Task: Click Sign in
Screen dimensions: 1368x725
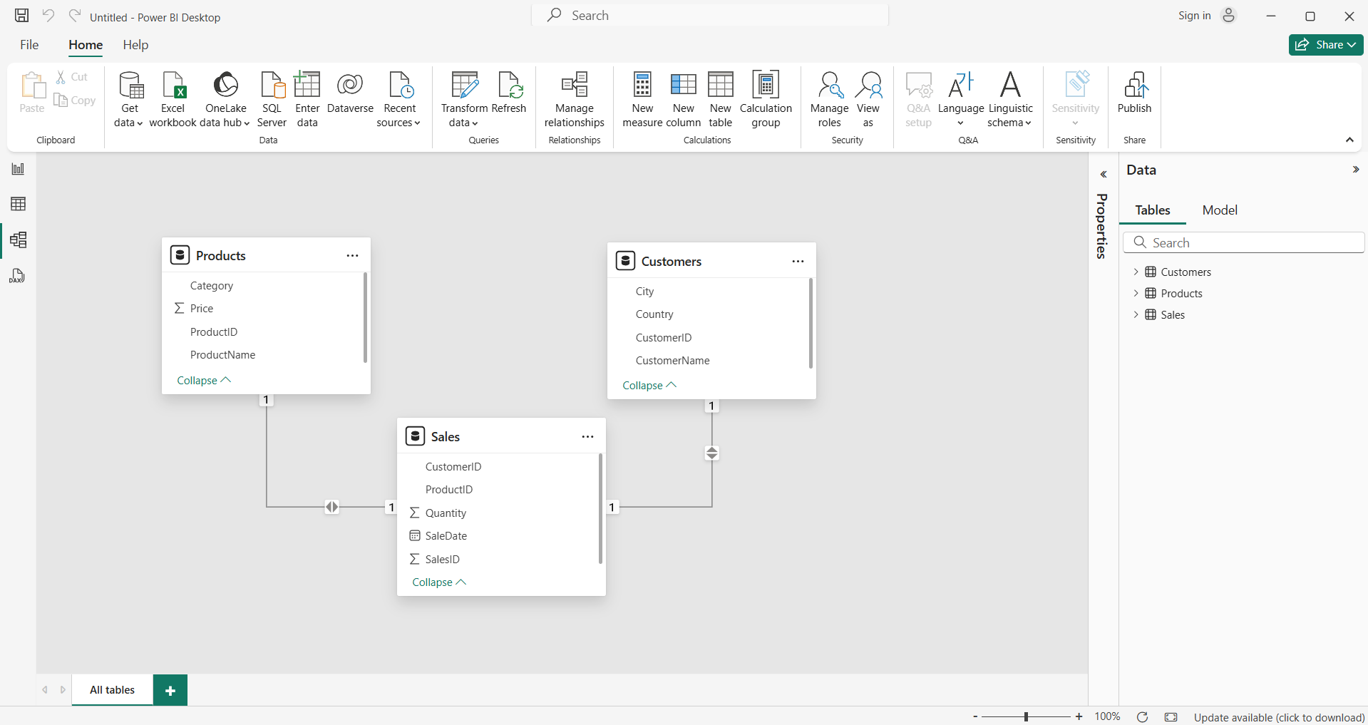Action: click(x=1195, y=16)
